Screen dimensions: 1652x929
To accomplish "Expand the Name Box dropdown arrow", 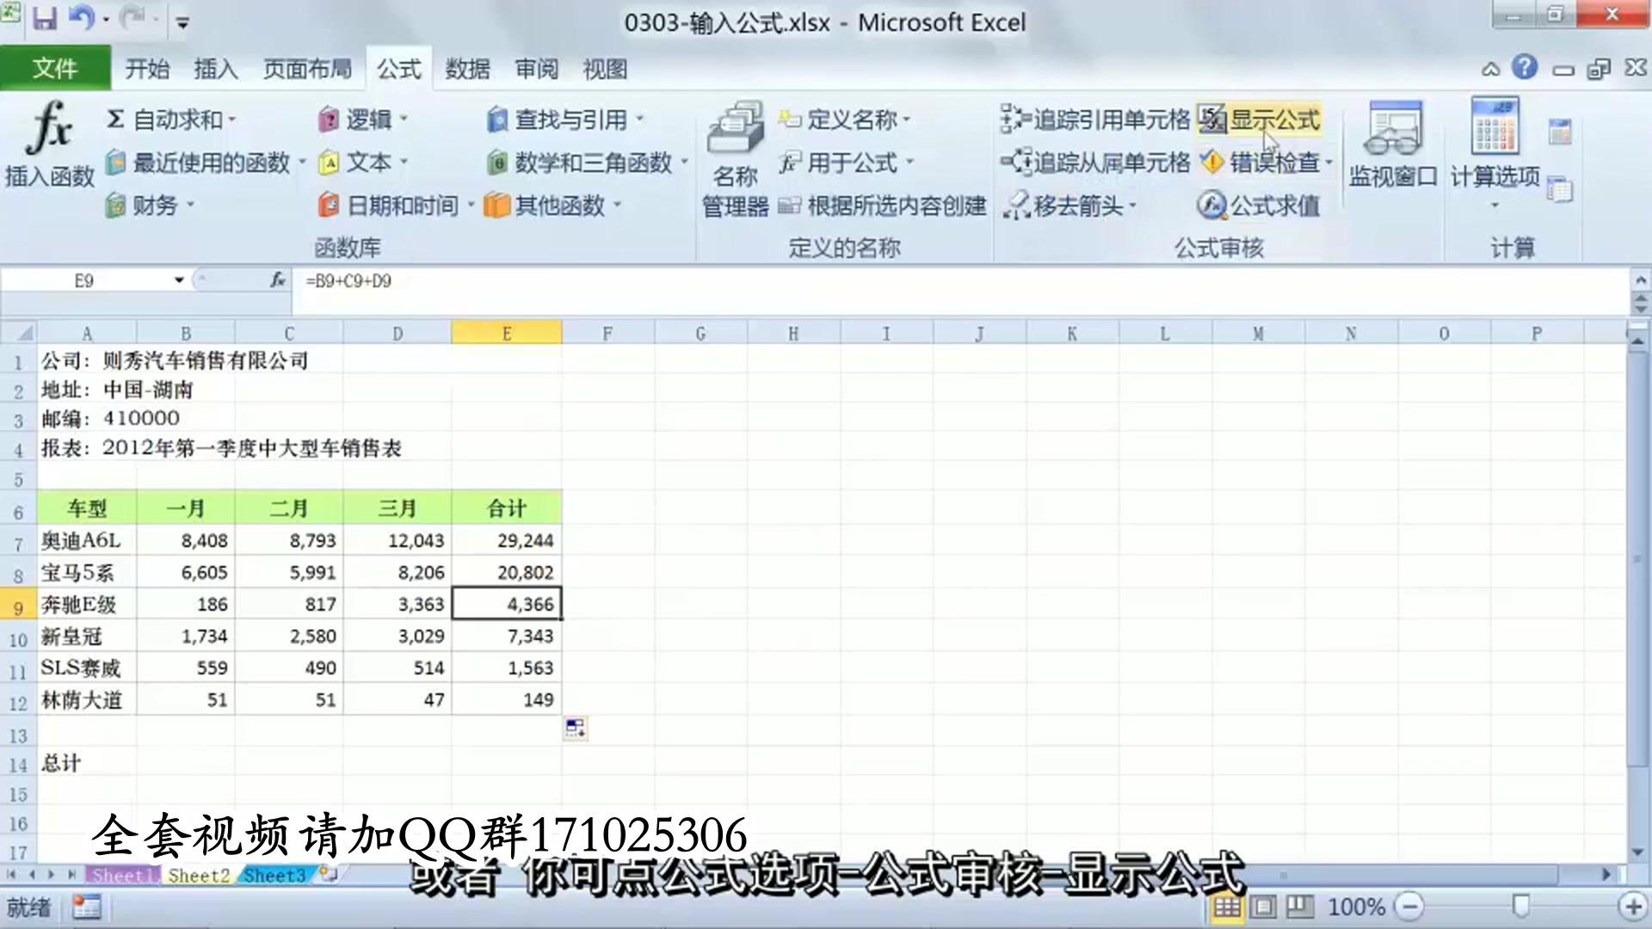I will pyautogui.click(x=179, y=280).
